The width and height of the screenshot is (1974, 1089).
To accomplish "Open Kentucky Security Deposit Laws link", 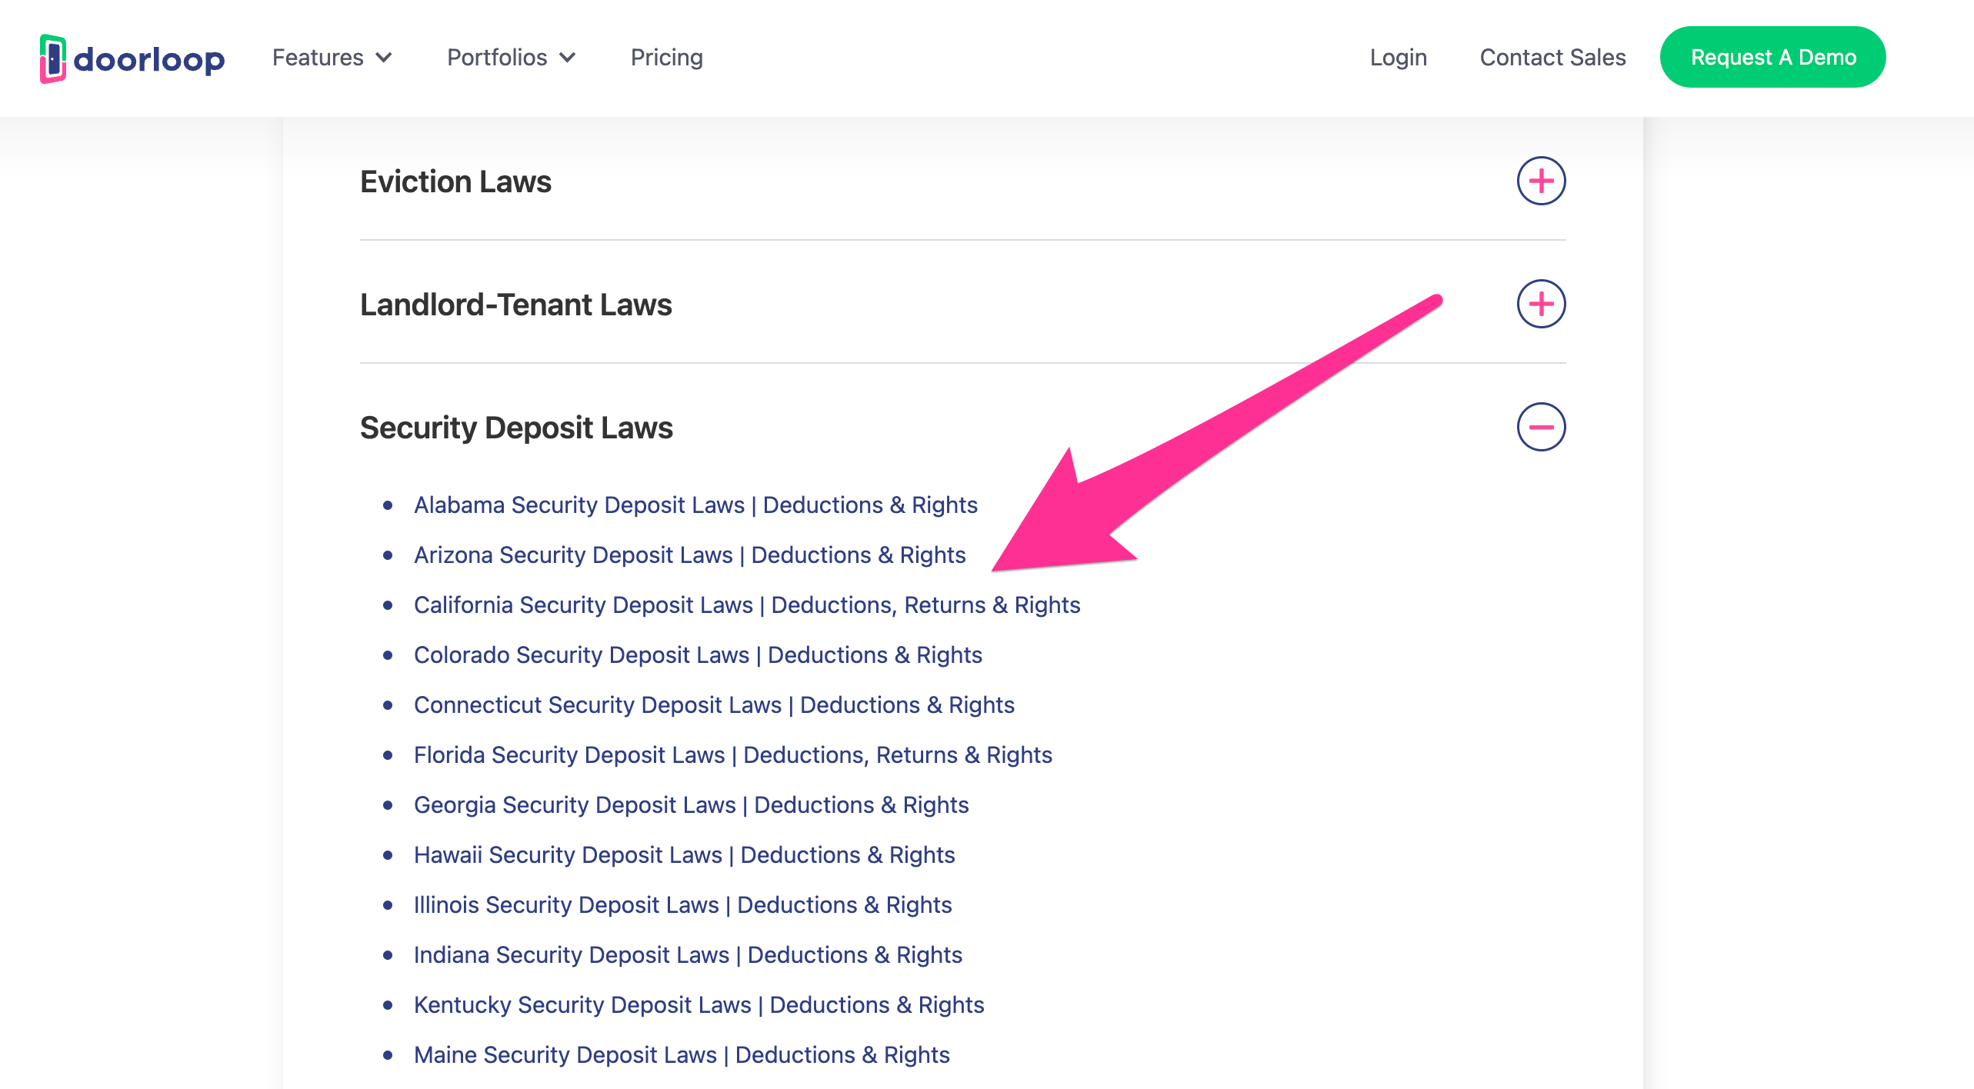I will point(699,1004).
